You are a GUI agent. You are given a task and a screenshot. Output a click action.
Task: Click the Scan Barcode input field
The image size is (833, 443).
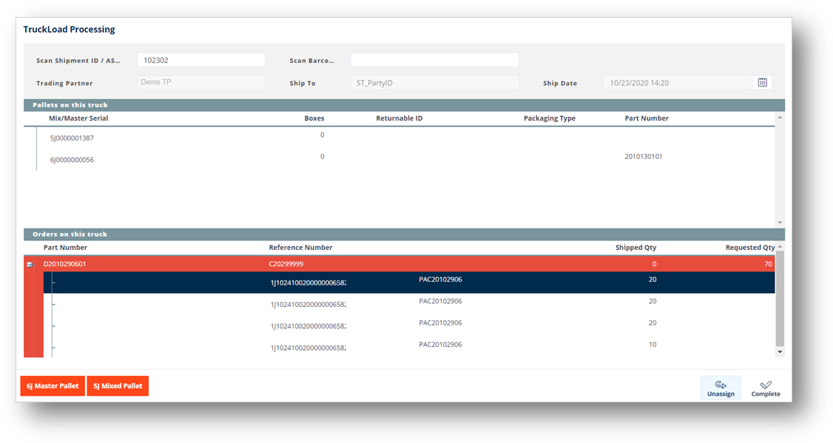(434, 61)
